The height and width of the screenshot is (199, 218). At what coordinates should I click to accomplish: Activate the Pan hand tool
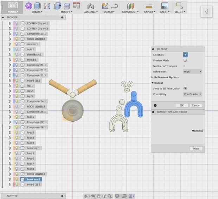(x=98, y=196)
